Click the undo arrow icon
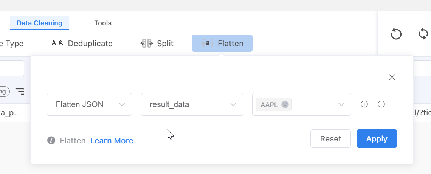431x174 pixels. pyautogui.click(x=396, y=34)
